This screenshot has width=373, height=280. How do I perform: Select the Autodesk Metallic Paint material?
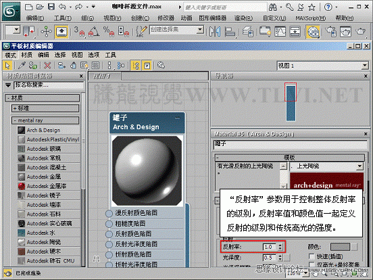49,186
